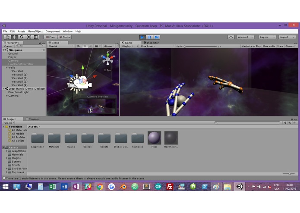Select the Move tool
The height and width of the screenshot is (213, 300).
point(15,37)
